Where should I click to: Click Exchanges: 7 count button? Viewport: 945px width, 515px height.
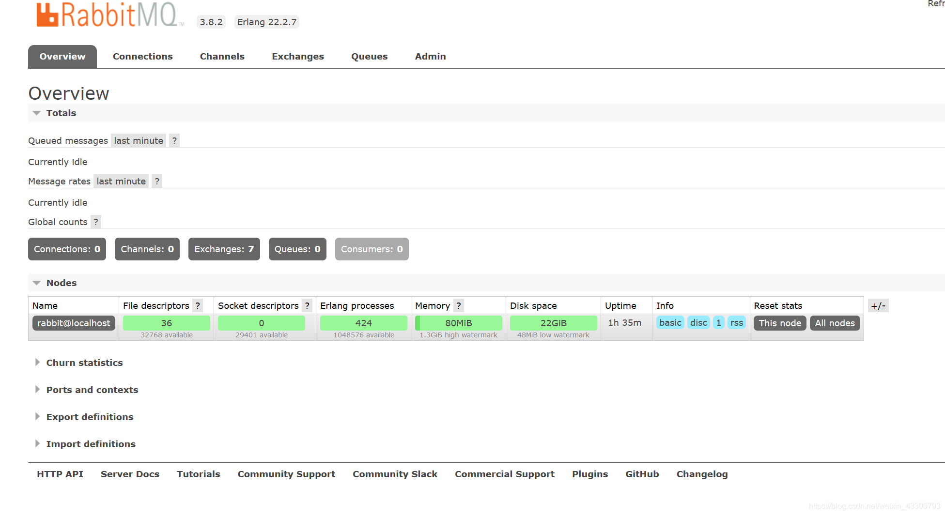tap(224, 249)
